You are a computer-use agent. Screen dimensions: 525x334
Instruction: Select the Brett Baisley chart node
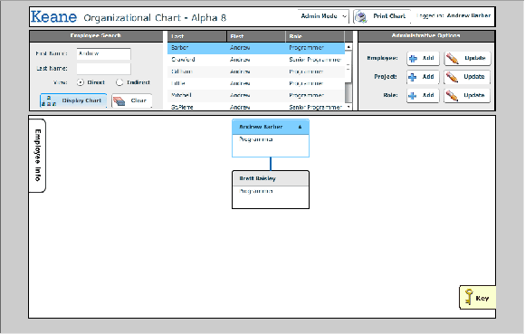click(271, 190)
